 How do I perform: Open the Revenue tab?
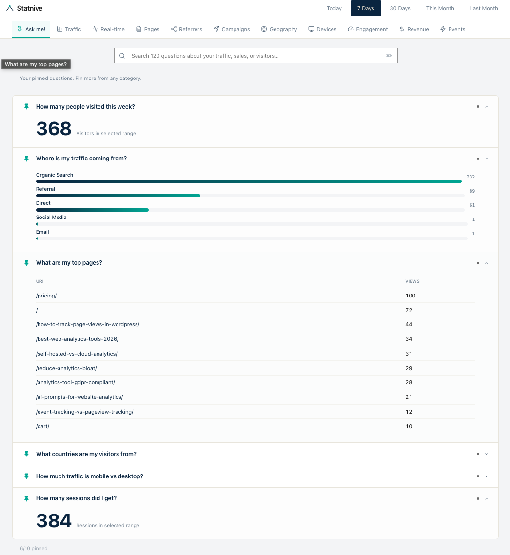414,29
